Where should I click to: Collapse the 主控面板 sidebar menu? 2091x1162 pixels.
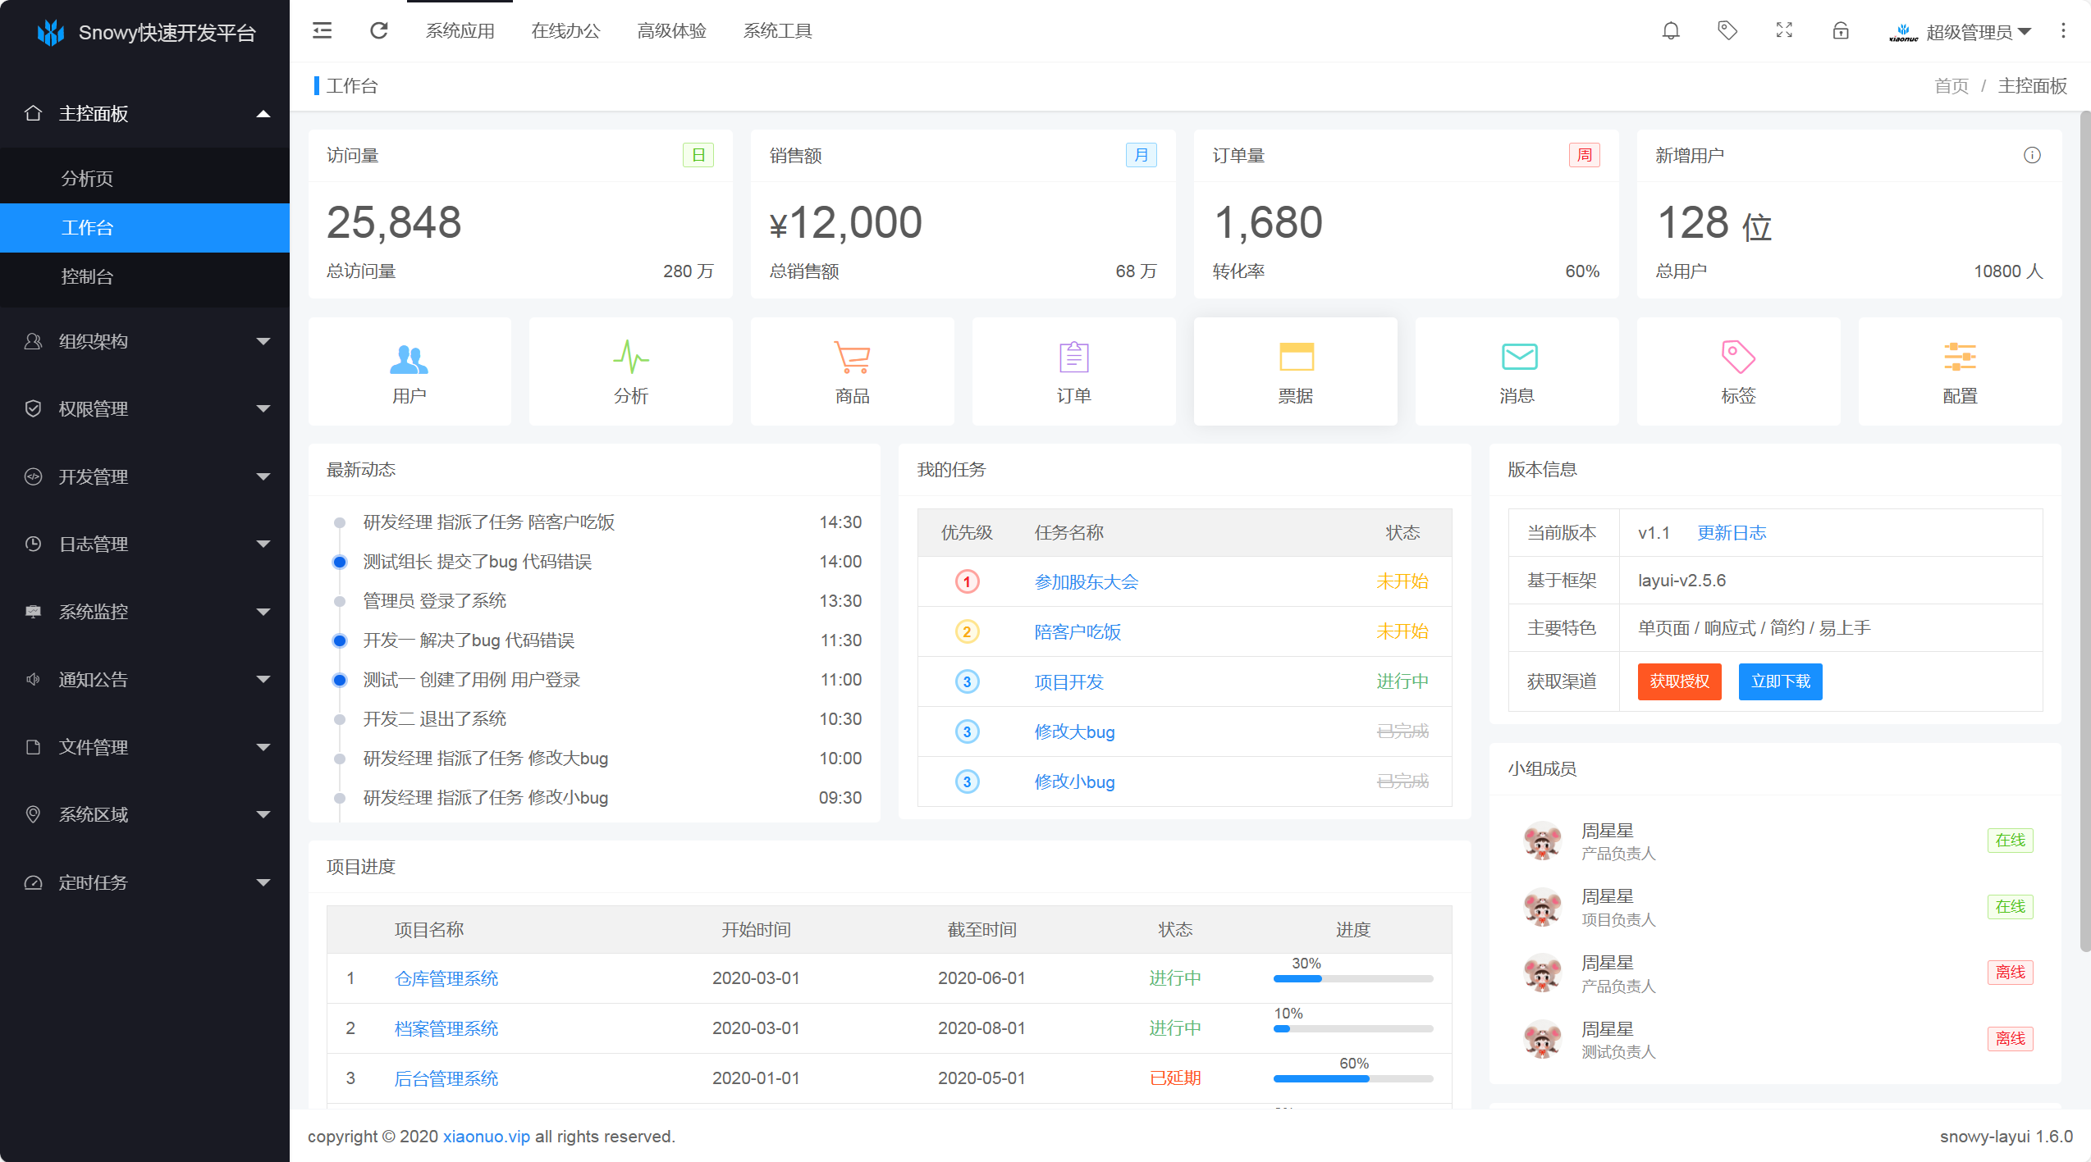[x=145, y=113]
